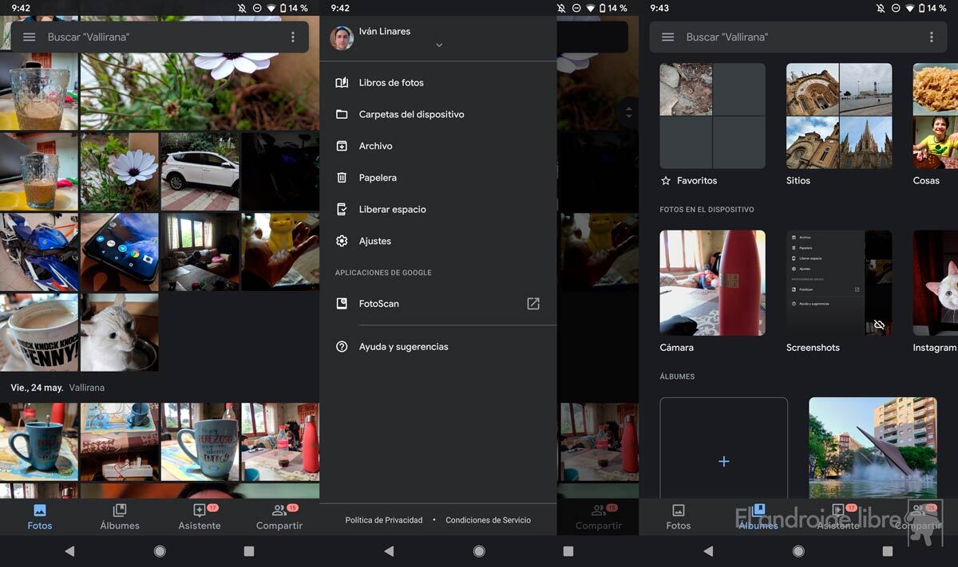The image size is (958, 567).
Task: Select Carpetas del dispositivo menu item
Action: (411, 114)
